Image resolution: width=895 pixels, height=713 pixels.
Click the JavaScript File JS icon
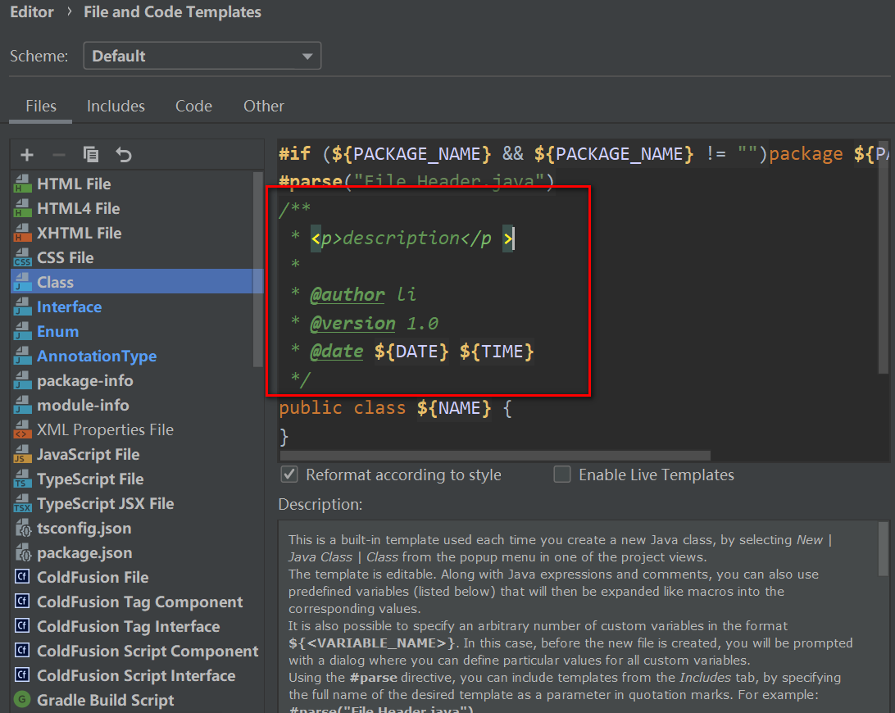22,454
